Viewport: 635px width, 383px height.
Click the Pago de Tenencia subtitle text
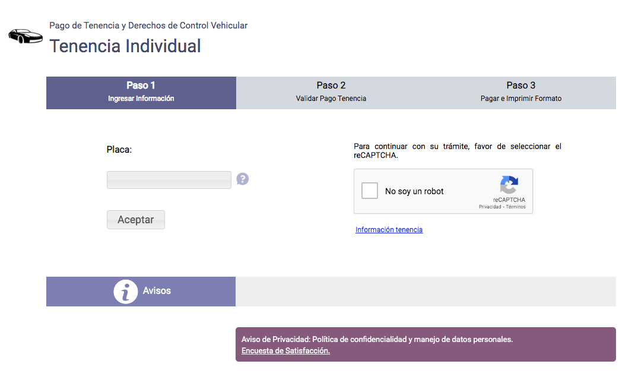click(x=148, y=26)
